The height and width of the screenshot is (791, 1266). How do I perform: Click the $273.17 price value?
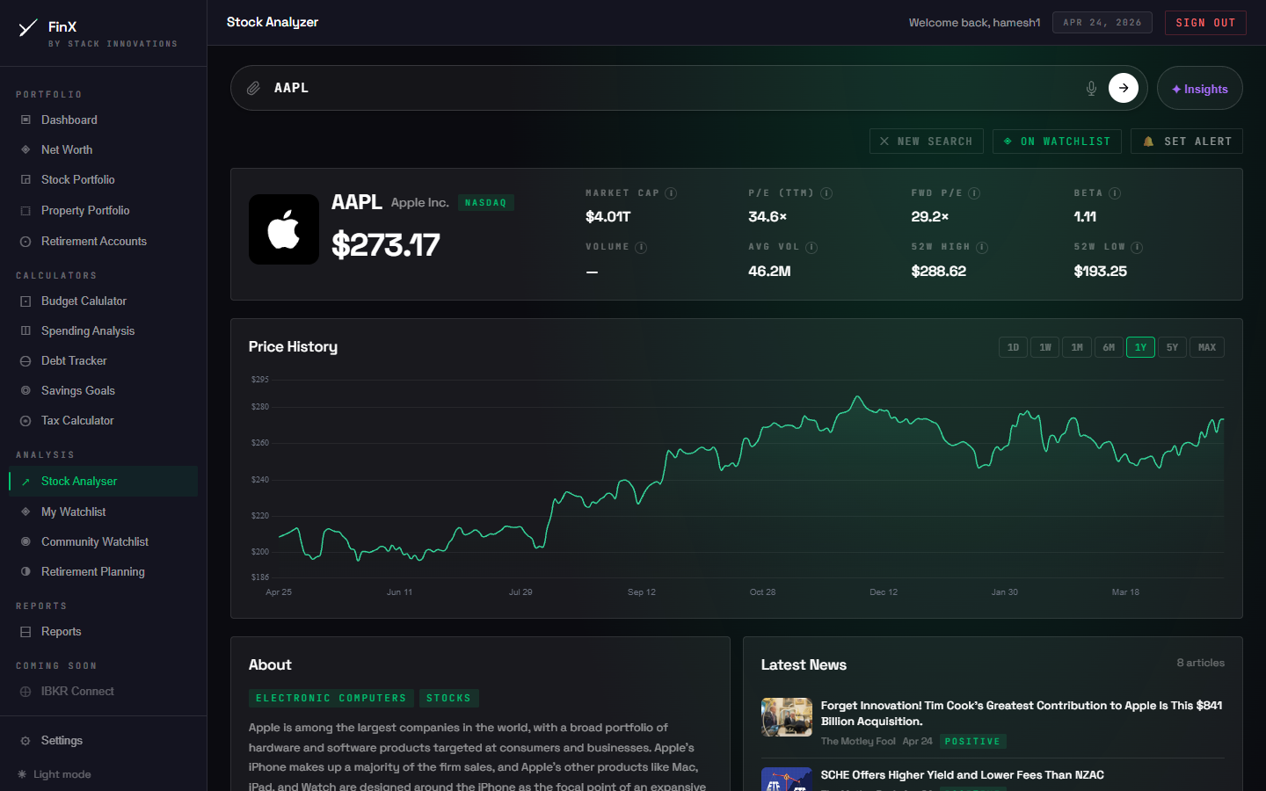pos(385,245)
